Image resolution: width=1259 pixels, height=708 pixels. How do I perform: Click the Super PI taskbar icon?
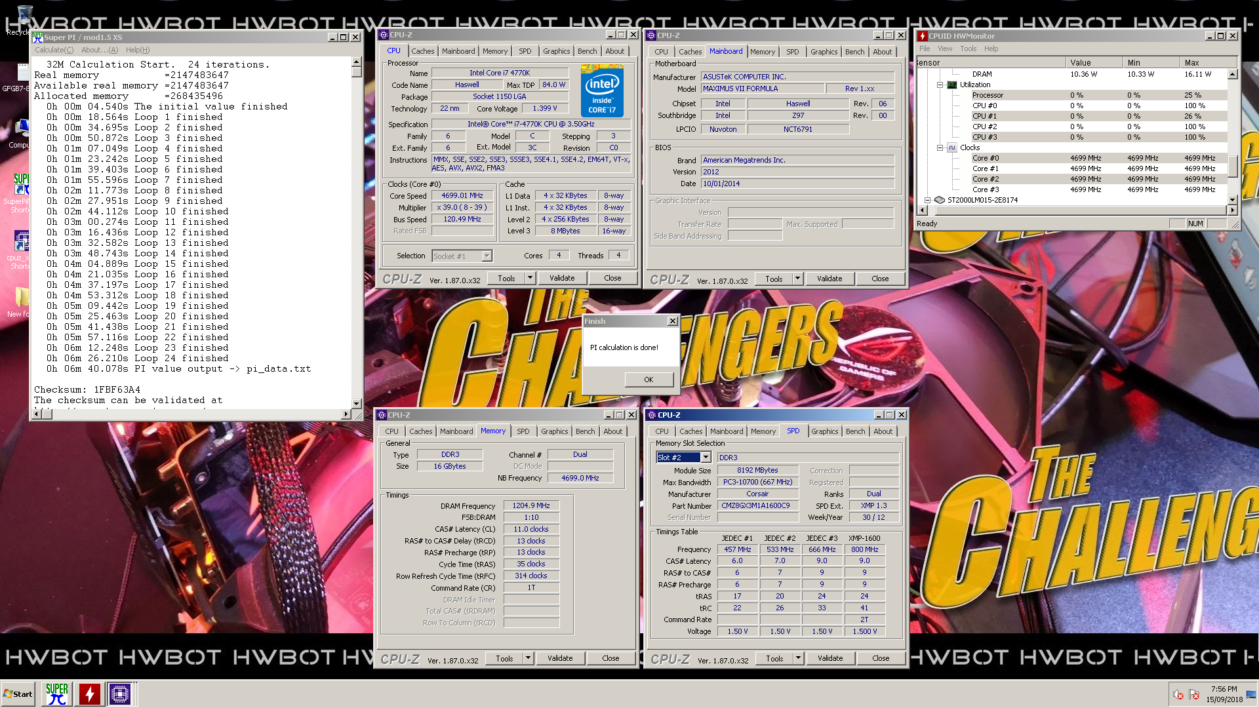pyautogui.click(x=57, y=694)
